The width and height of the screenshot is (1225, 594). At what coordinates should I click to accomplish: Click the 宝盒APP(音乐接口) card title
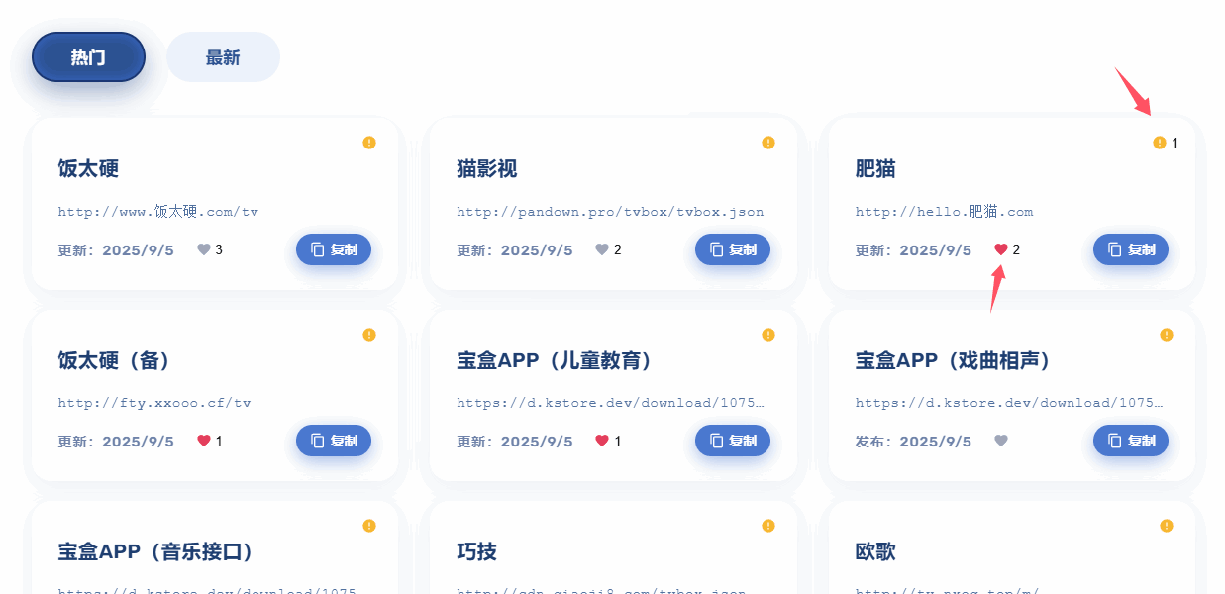[x=156, y=551]
